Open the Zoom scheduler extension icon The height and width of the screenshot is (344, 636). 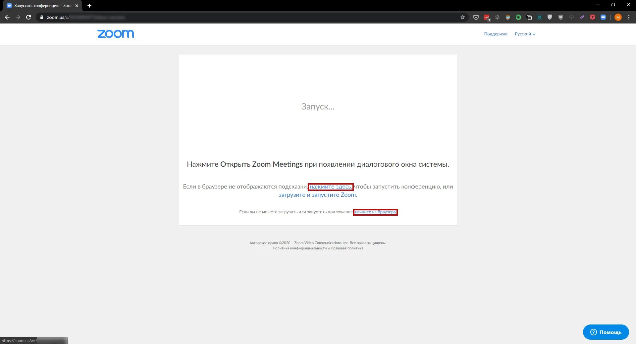[603, 17]
